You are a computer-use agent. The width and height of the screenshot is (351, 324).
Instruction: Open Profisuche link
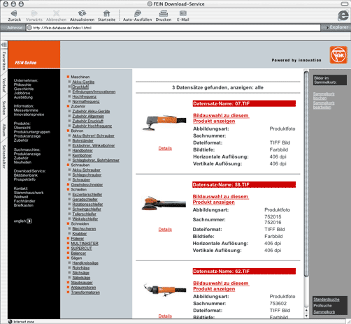click(x=322, y=305)
